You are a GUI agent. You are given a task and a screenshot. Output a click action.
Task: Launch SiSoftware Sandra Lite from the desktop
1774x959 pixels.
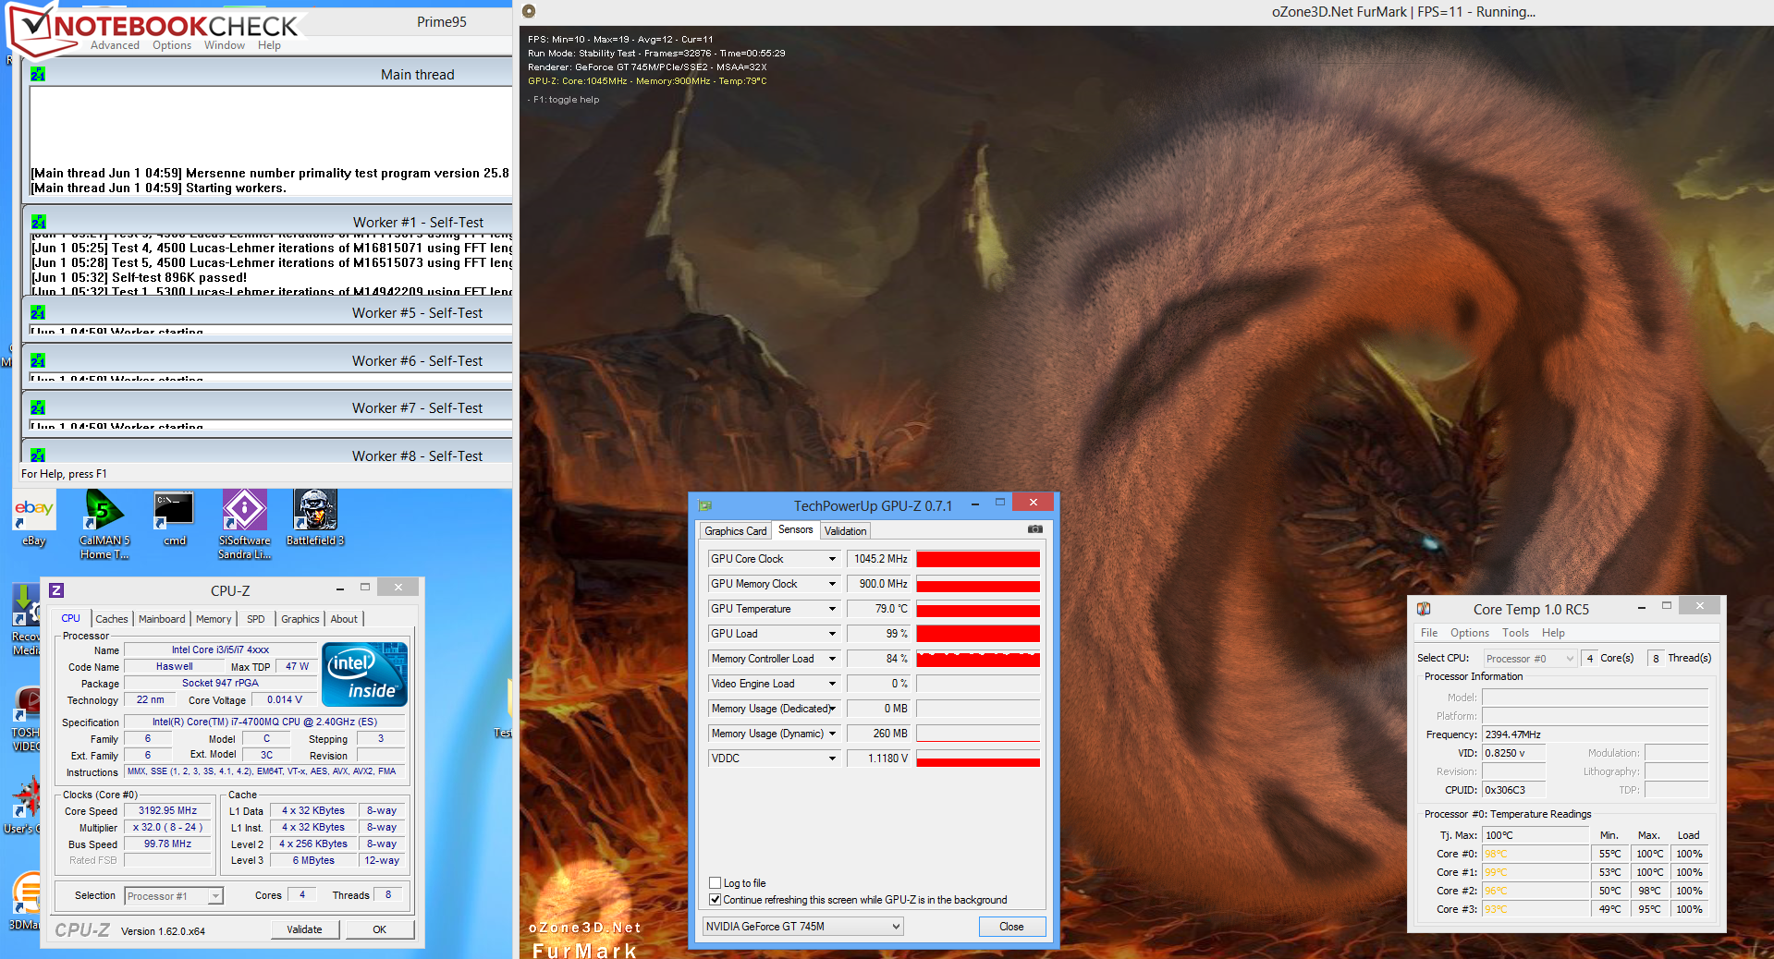[x=244, y=524]
